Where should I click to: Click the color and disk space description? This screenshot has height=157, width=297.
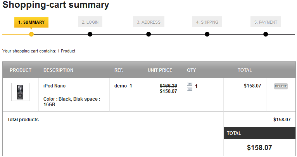coord(72,102)
